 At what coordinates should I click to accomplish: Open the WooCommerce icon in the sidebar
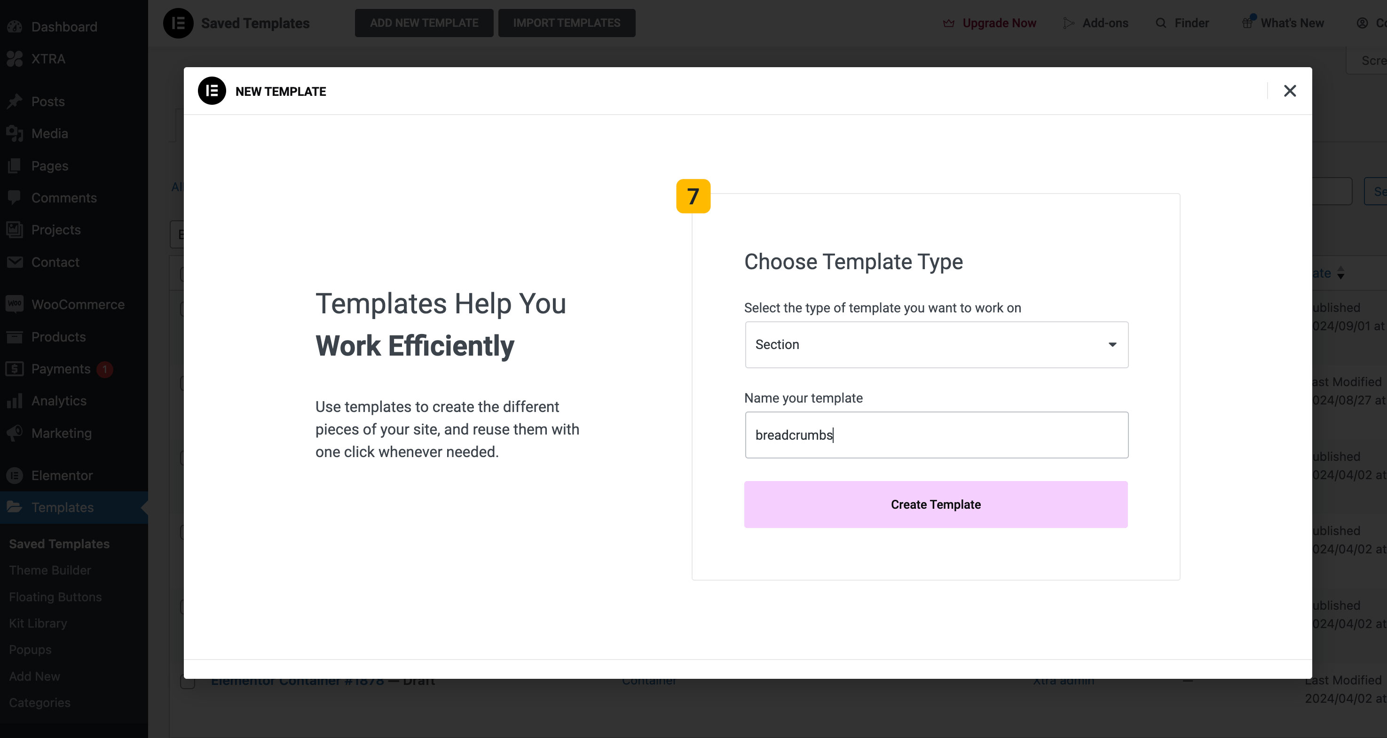15,304
